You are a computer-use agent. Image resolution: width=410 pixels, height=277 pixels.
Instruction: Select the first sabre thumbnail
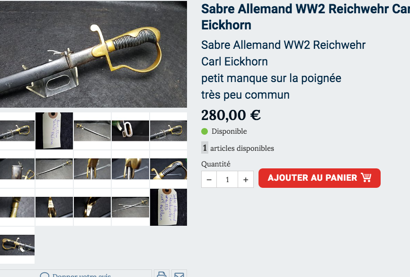pyautogui.click(x=17, y=131)
